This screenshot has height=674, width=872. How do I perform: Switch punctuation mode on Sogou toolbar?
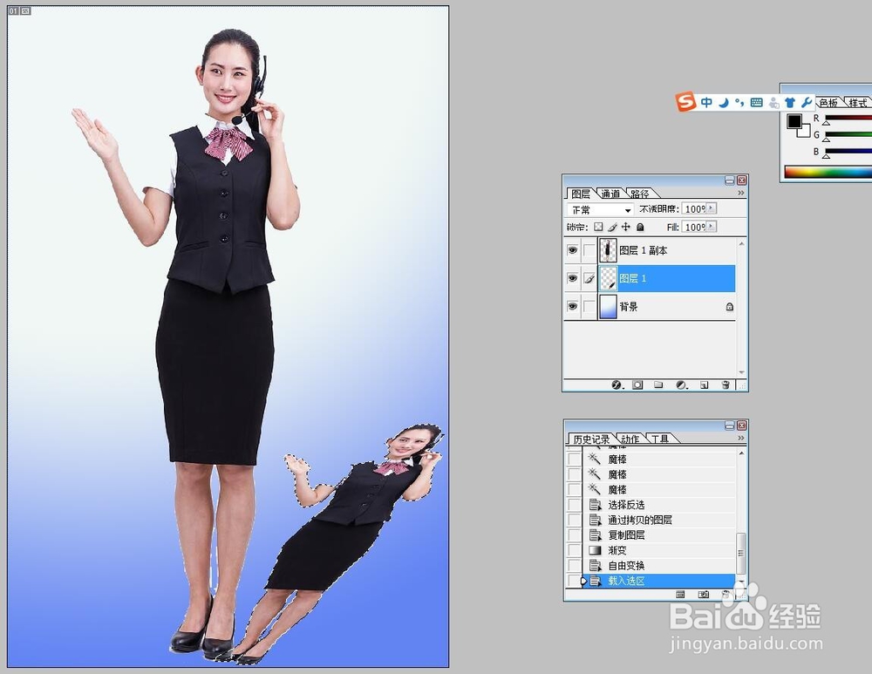click(739, 102)
